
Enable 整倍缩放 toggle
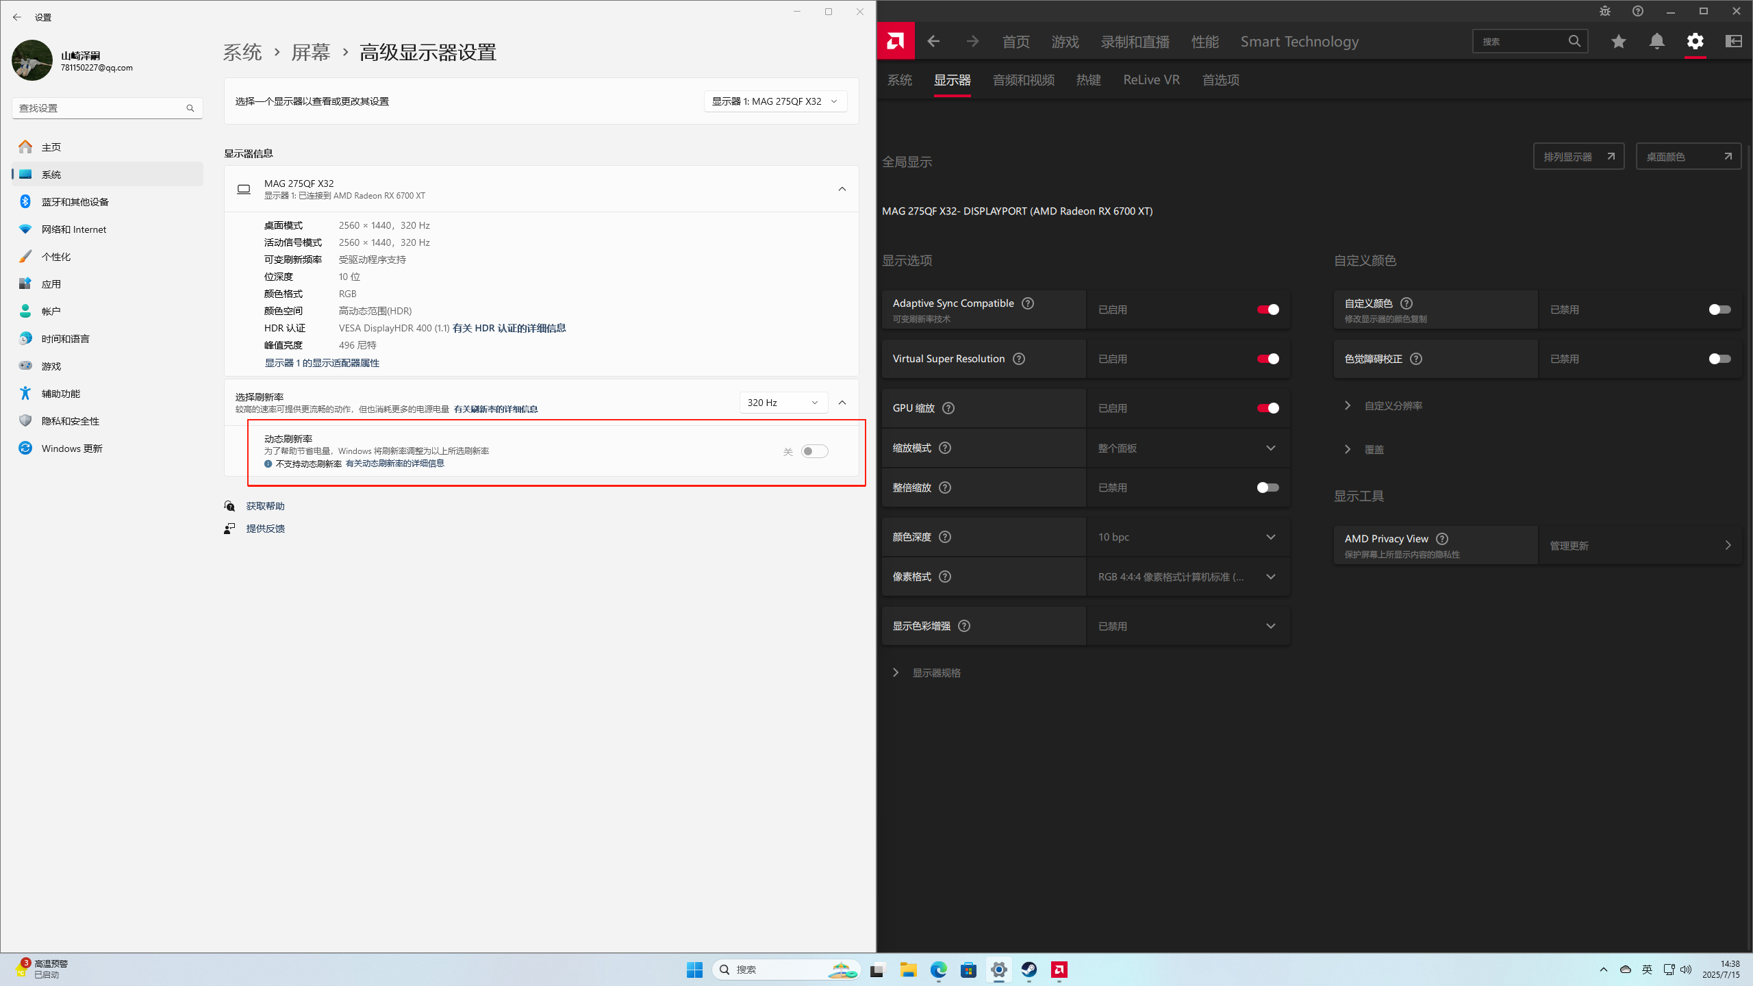point(1268,488)
